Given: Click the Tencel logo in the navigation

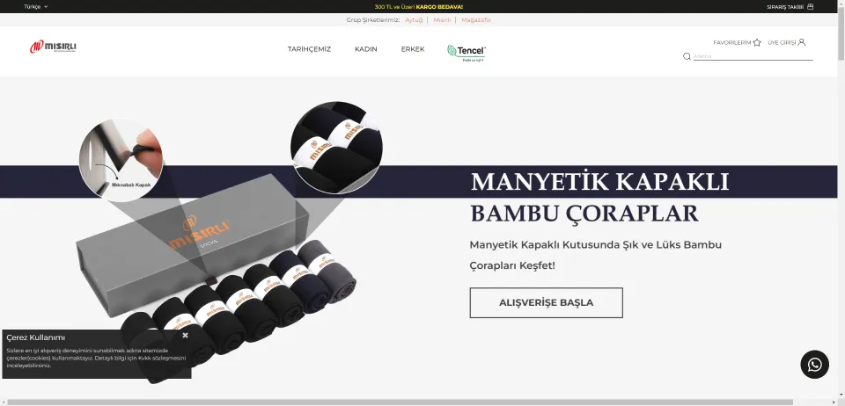Looking at the screenshot, I should tap(467, 53).
